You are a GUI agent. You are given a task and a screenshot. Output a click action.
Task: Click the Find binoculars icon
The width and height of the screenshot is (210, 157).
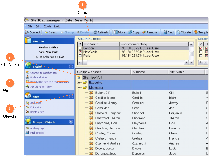(x=165, y=32)
